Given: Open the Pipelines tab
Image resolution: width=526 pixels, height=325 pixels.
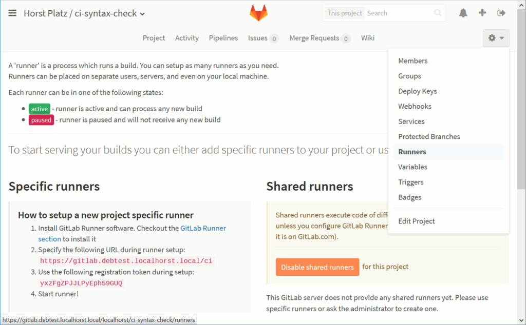Looking at the screenshot, I should [x=223, y=38].
